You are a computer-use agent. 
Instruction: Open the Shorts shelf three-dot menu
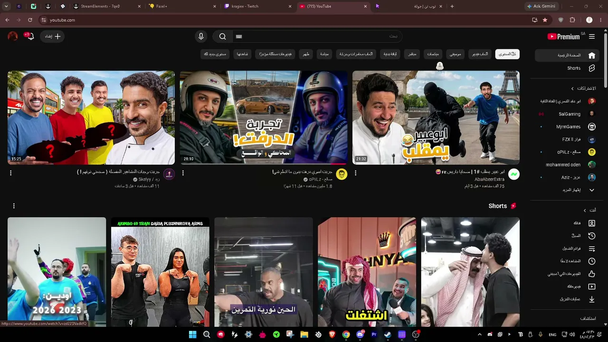pyautogui.click(x=14, y=206)
